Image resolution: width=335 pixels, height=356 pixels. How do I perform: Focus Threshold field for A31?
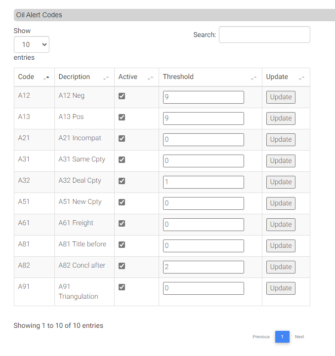pos(204,161)
